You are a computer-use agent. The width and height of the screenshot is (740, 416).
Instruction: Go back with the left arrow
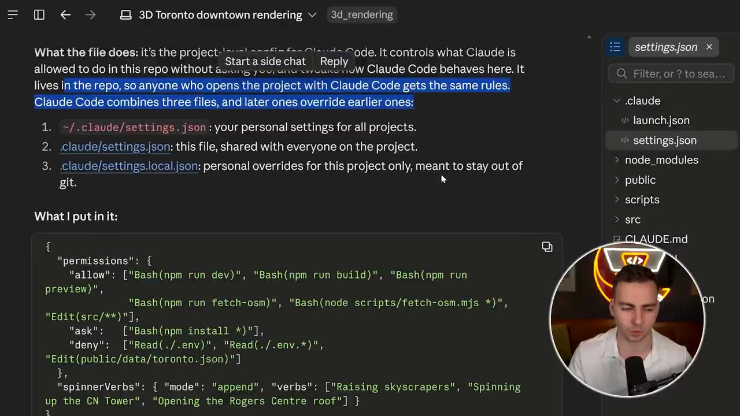(x=65, y=15)
